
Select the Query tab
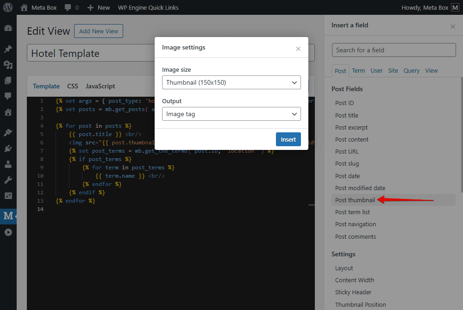click(411, 71)
